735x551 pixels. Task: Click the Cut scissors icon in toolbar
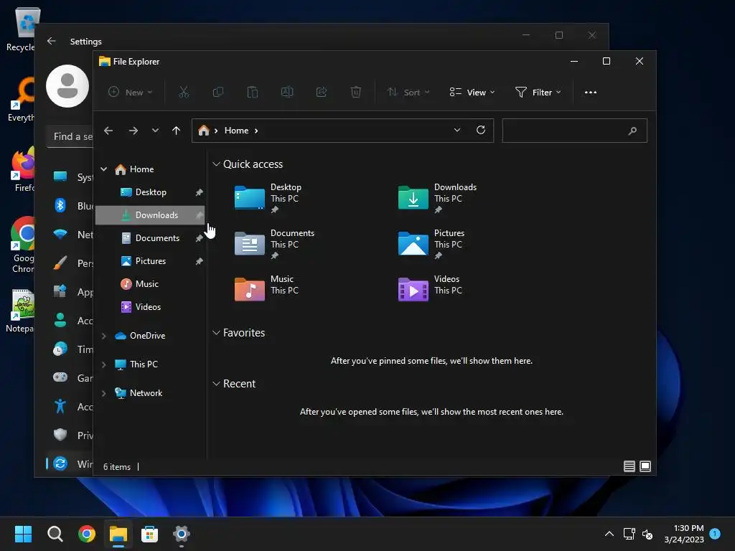[183, 93]
